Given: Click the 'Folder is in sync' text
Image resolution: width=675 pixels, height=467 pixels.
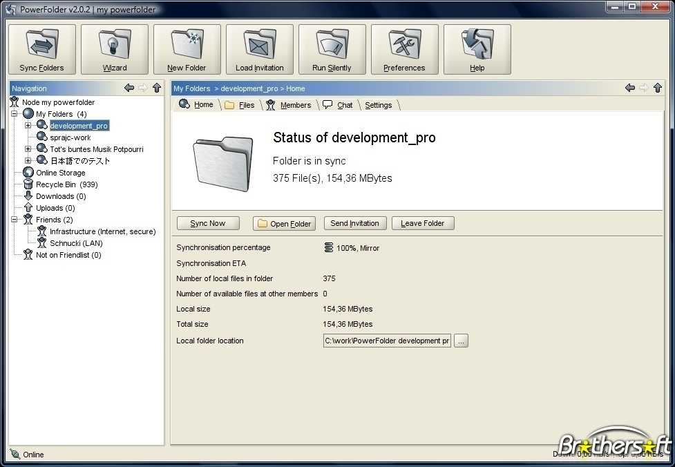Looking at the screenshot, I should 309,161.
